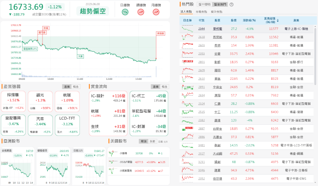Click the red monthly trend (月趨勢) icon
318x186 pixels.
156,12
